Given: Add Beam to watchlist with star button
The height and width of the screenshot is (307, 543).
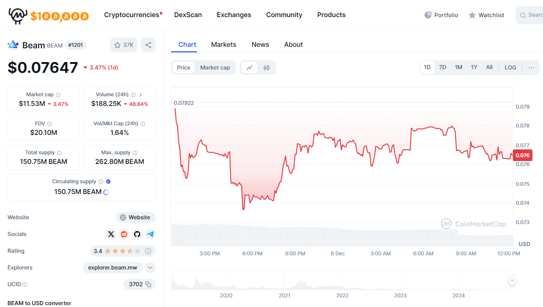Looking at the screenshot, I should [124, 45].
